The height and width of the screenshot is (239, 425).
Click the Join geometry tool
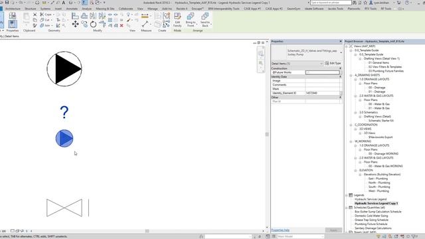coord(46,25)
